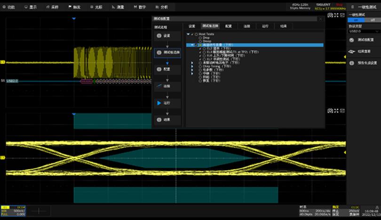Image resolution: width=381 pixels, height=220 pixels.
Task: Open the 测量 menu in the top bar
Action: click(x=119, y=7)
